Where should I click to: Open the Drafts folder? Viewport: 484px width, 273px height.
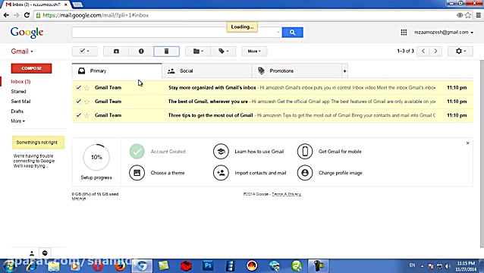17,111
